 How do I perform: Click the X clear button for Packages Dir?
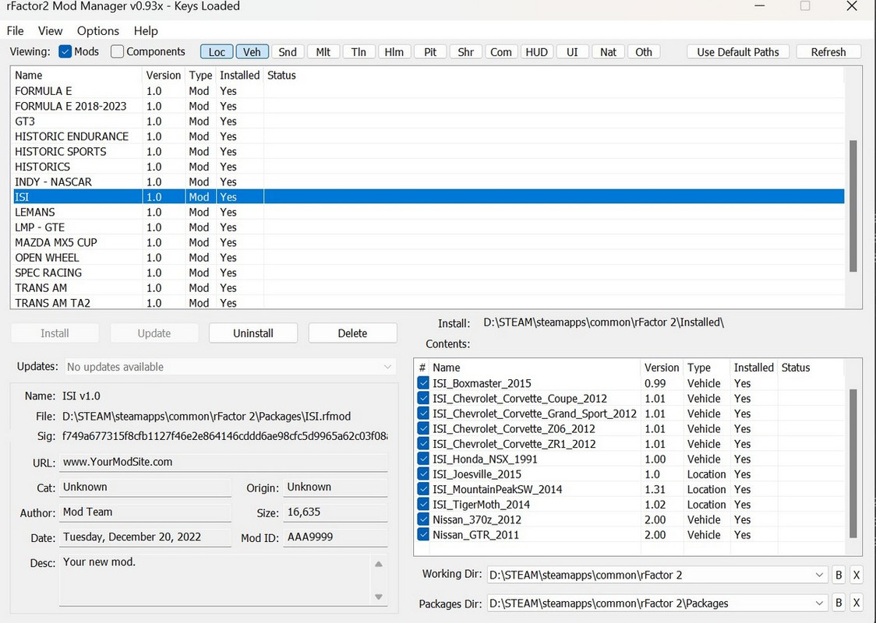(x=857, y=604)
